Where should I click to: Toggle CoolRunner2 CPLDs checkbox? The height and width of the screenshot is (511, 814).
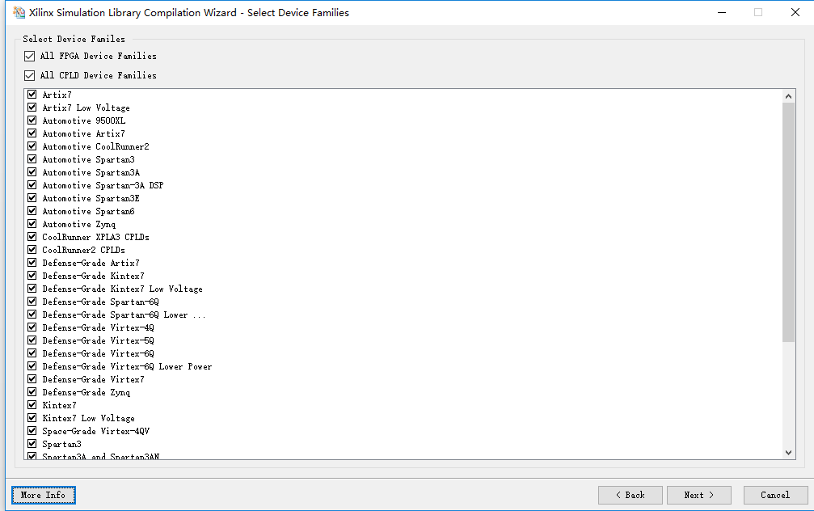[32, 250]
